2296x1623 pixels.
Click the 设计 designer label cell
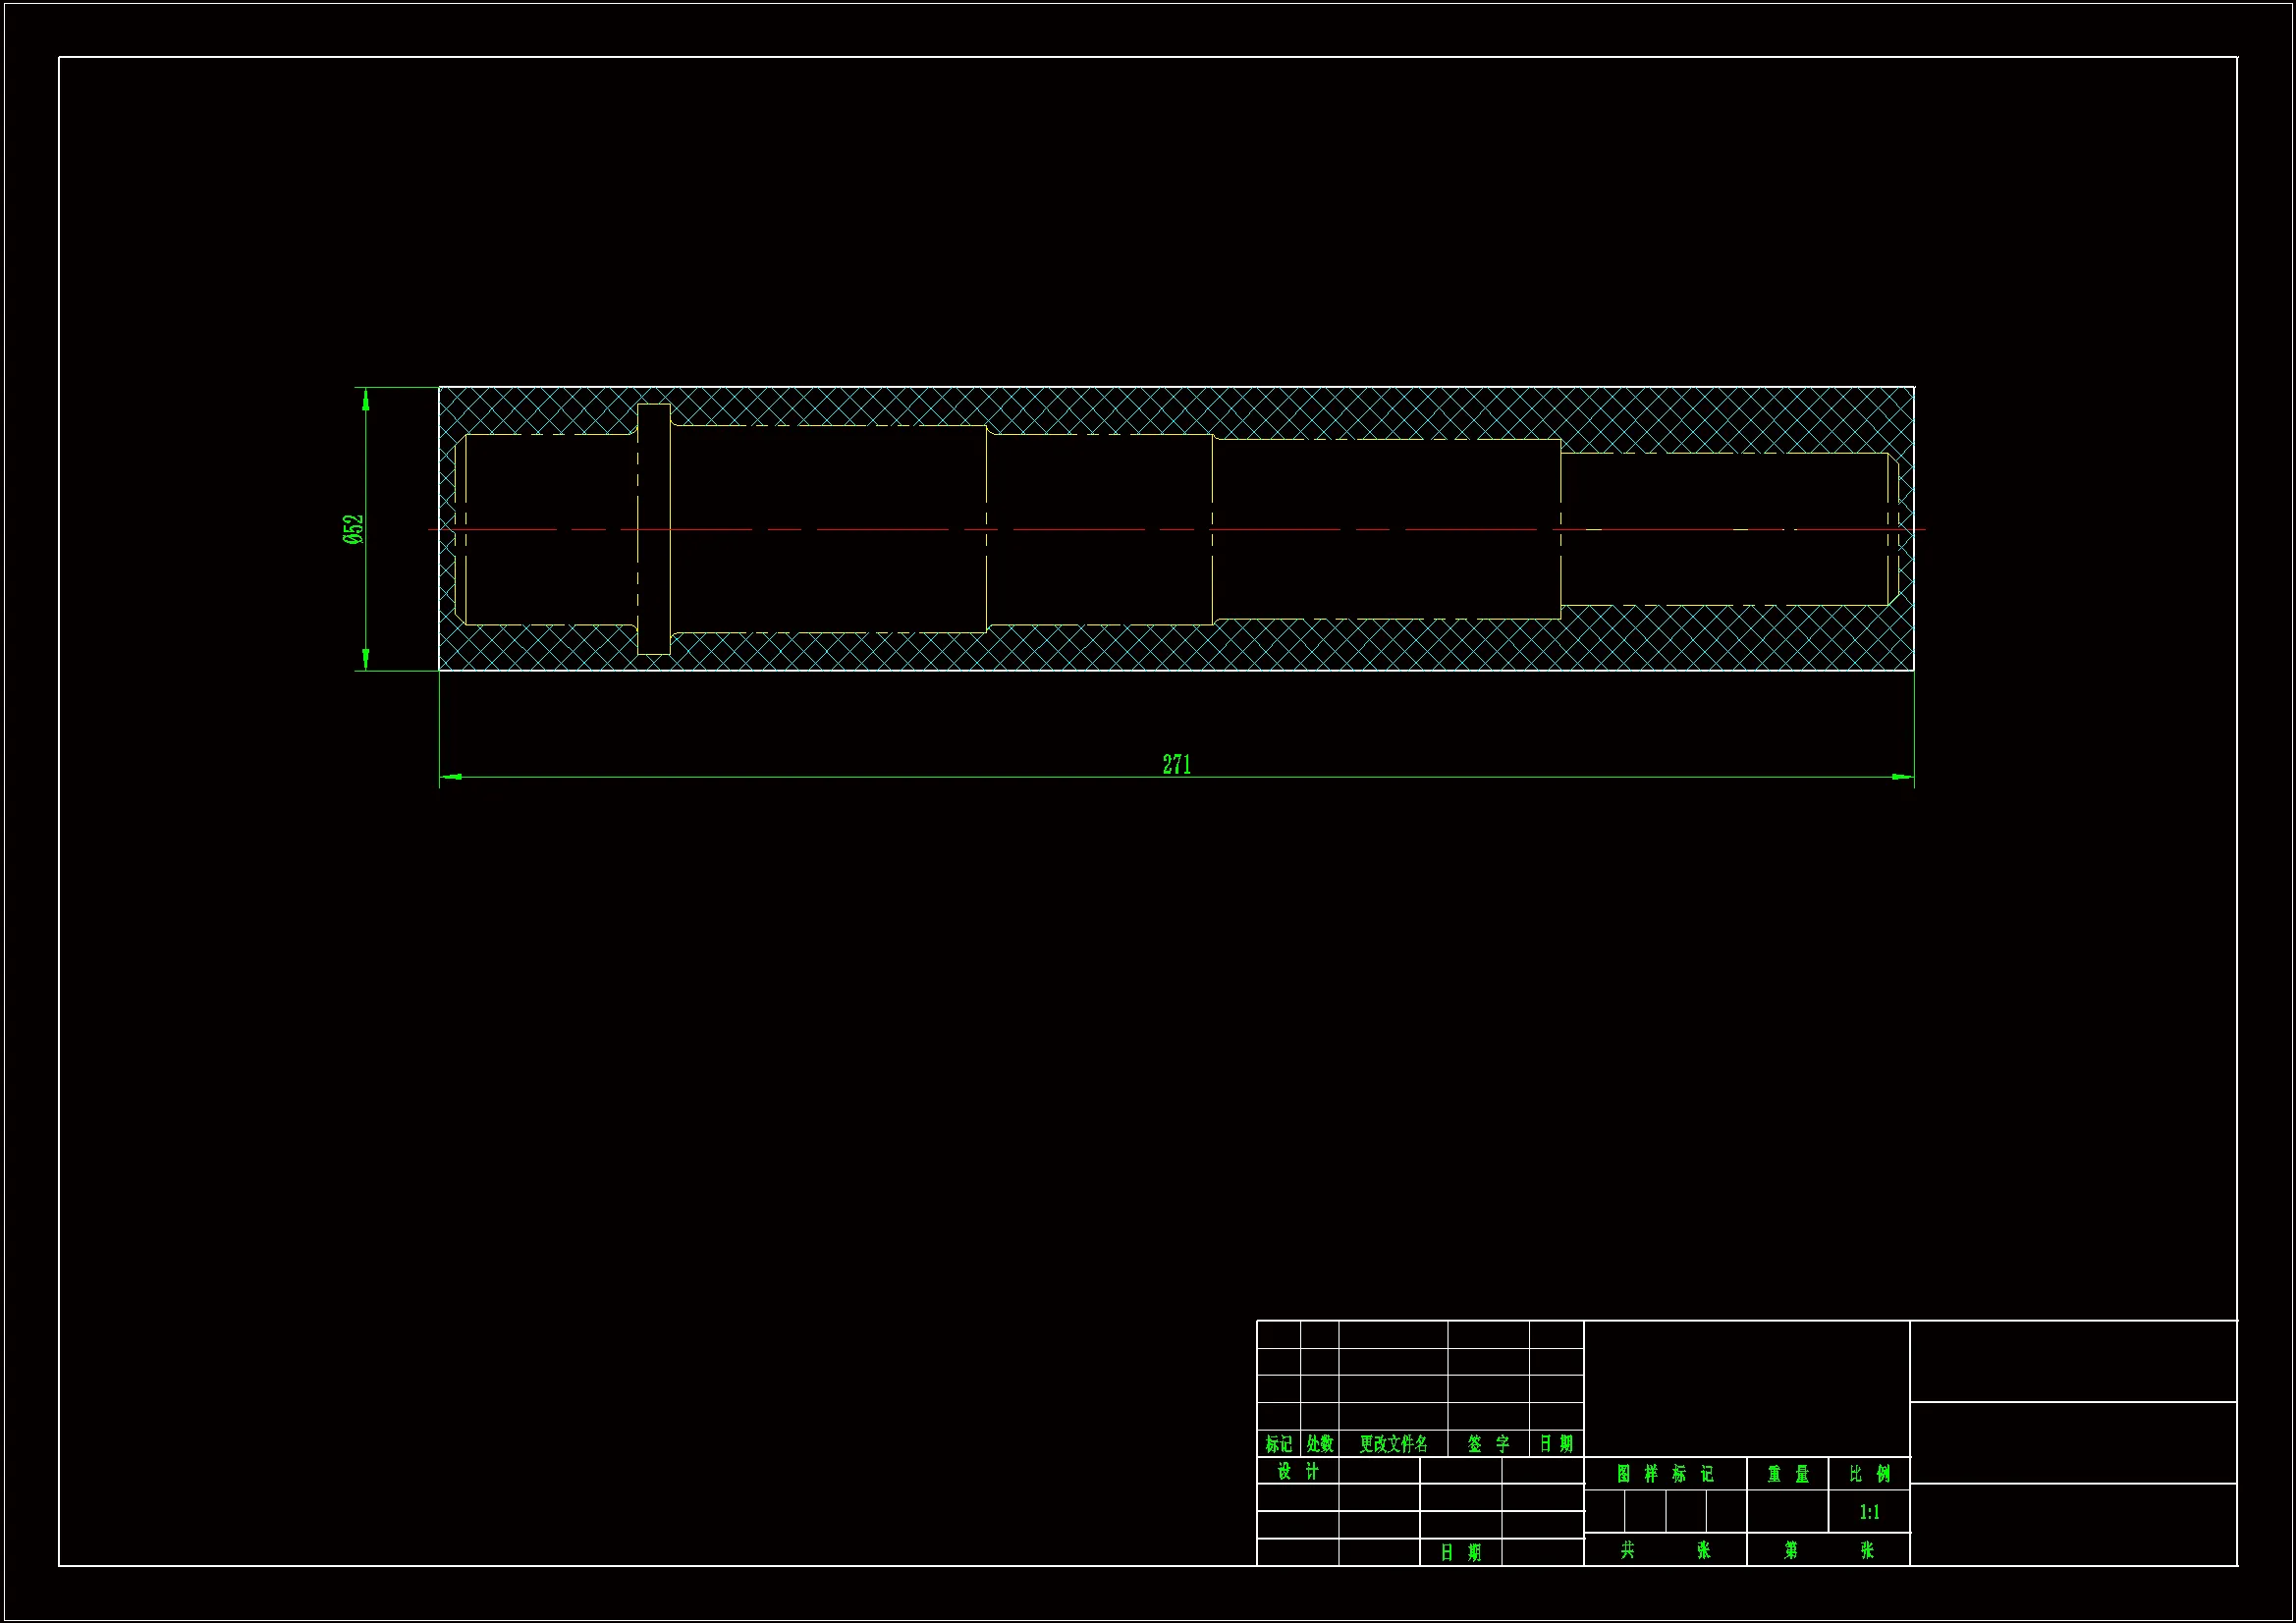[1297, 1471]
